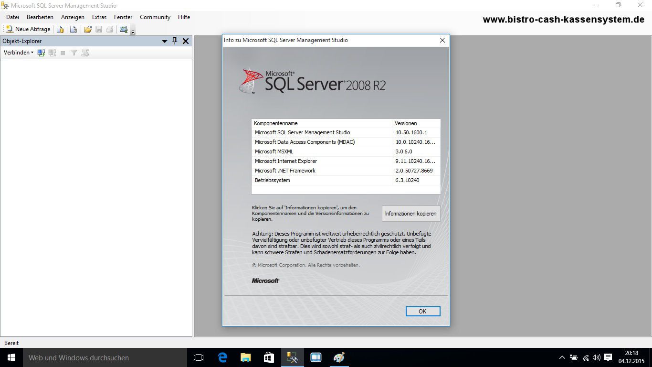Image resolution: width=652 pixels, height=367 pixels.
Task: Click the film strip video app taskbar icon
Action: point(315,357)
